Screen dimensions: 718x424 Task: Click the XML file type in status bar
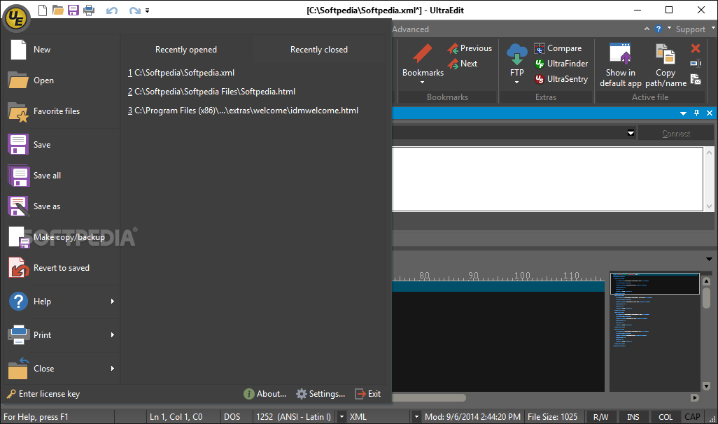tap(358, 417)
